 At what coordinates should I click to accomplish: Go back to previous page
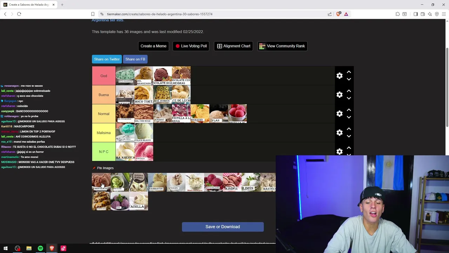click(x=5, y=14)
